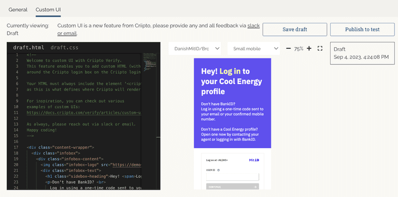Click line 22 sidebox-heading h1 code
This screenshot has height=197, width=398.
pyautogui.click(x=93, y=176)
